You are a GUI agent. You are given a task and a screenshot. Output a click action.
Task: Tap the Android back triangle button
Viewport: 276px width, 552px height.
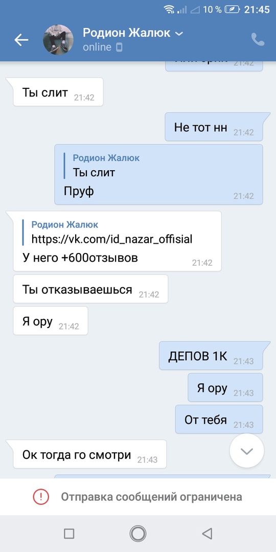pyautogui.click(x=207, y=533)
